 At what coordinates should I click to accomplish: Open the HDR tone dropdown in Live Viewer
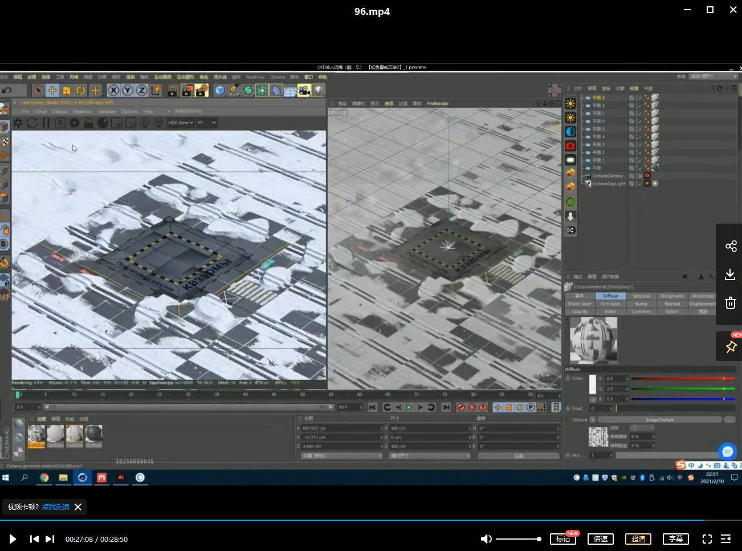click(x=180, y=123)
